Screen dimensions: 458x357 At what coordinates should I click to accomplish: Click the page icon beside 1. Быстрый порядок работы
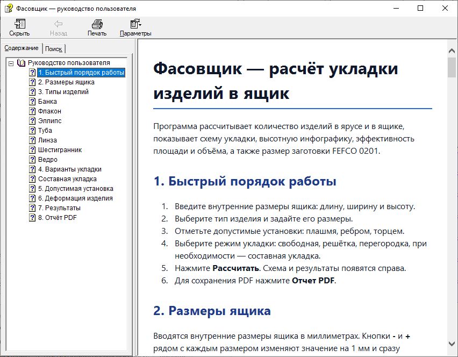(x=32, y=73)
